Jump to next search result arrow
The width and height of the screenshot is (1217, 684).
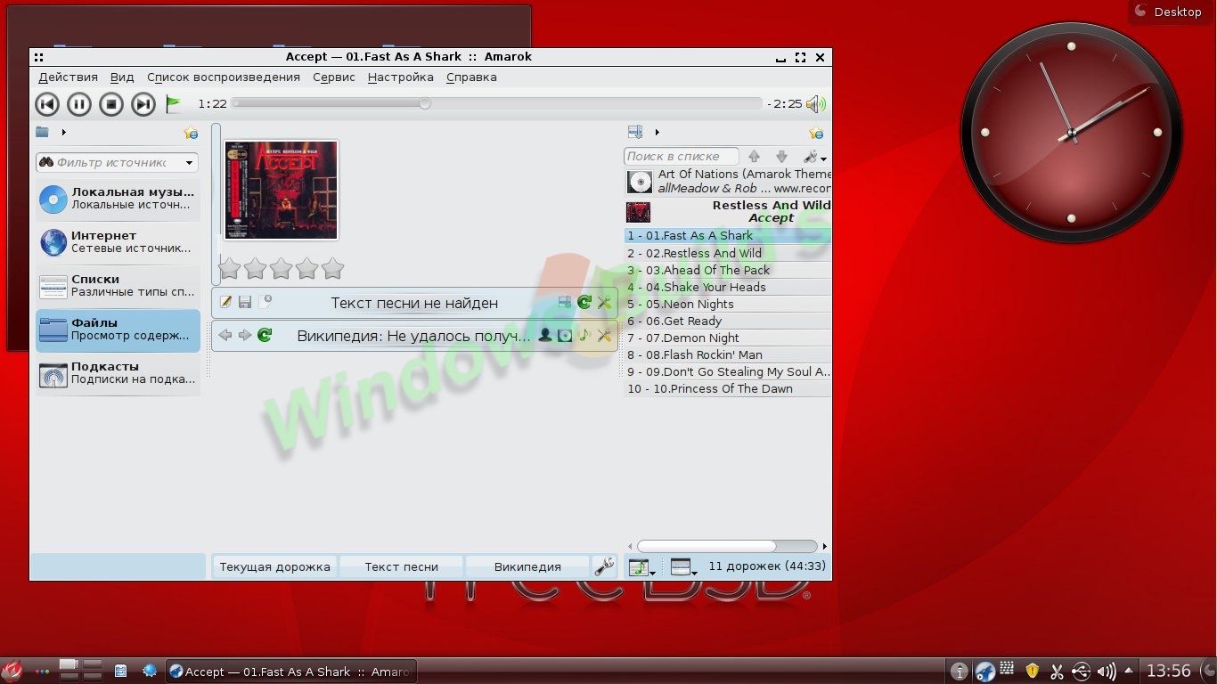pos(781,157)
